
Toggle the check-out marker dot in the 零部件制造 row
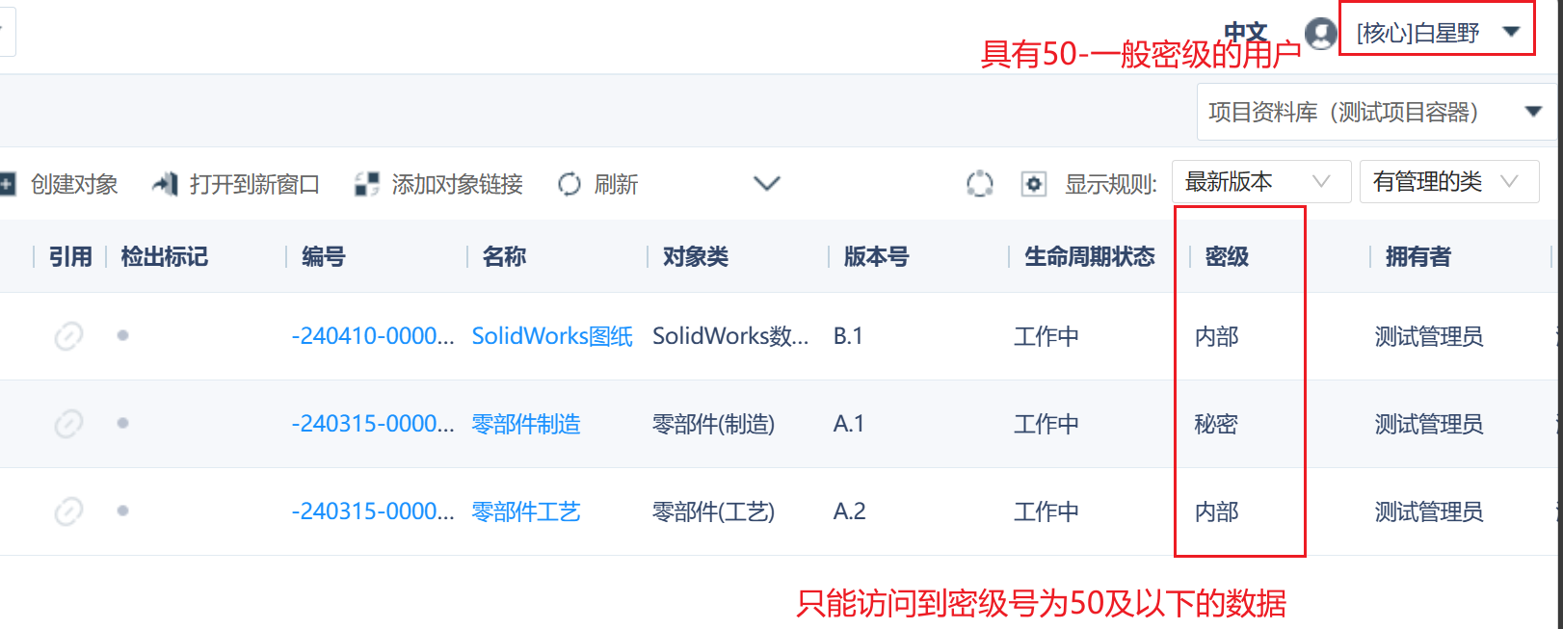[x=122, y=423]
